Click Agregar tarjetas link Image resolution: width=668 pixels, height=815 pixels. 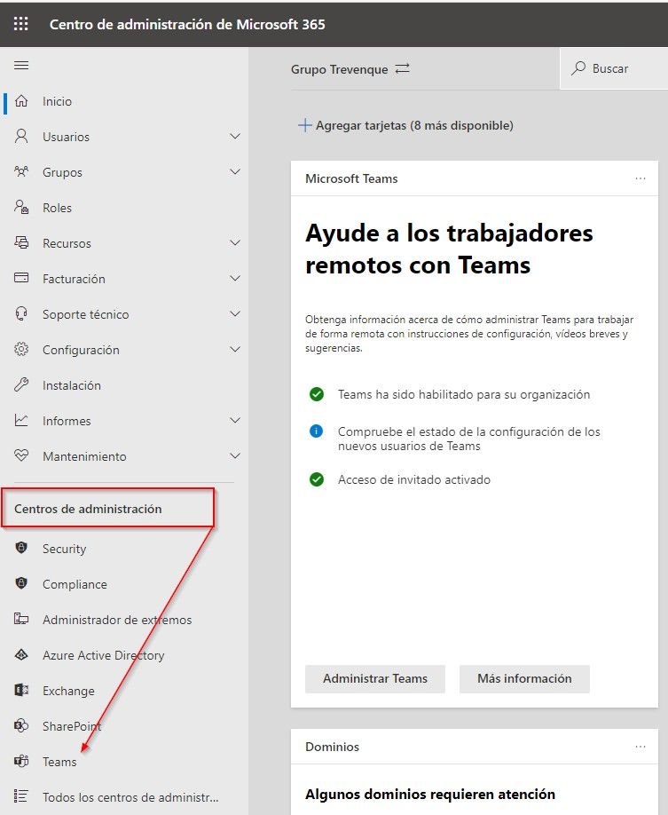[405, 126]
